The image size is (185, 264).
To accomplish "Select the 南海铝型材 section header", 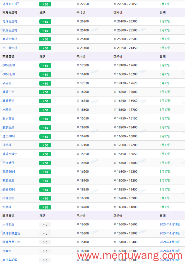I will click(x=10, y=13).
